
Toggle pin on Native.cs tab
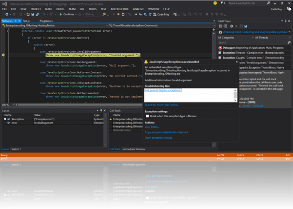16,21
